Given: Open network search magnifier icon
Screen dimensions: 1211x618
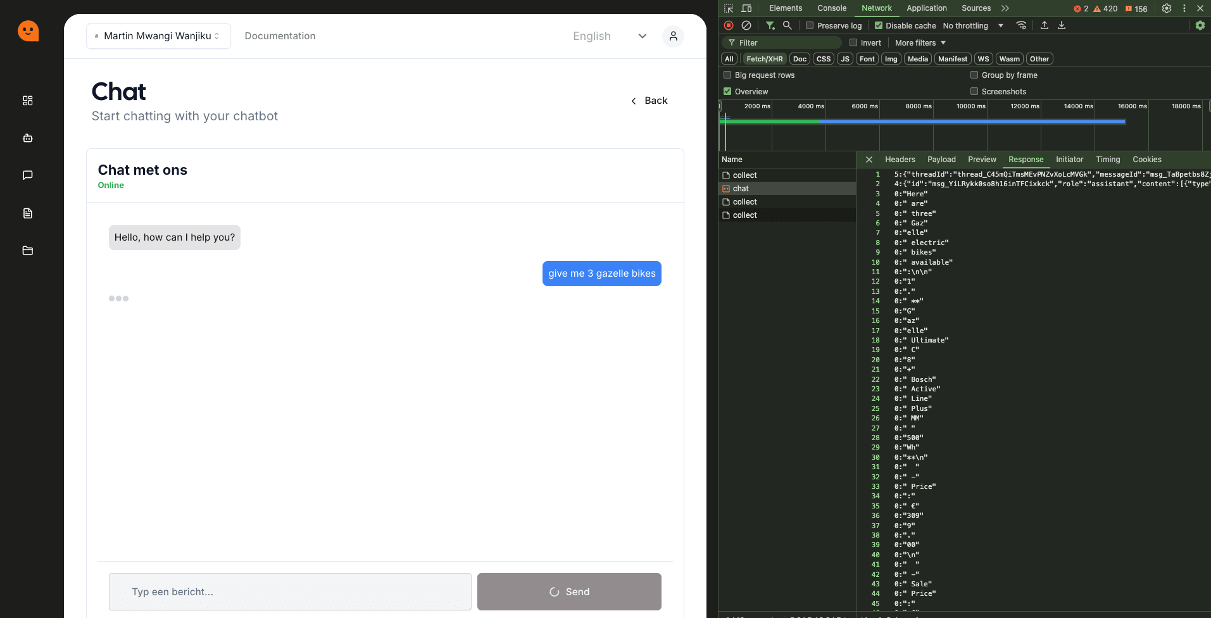Looking at the screenshot, I should 787,25.
